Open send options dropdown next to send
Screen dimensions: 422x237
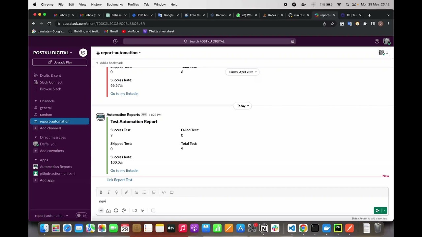[384, 211]
